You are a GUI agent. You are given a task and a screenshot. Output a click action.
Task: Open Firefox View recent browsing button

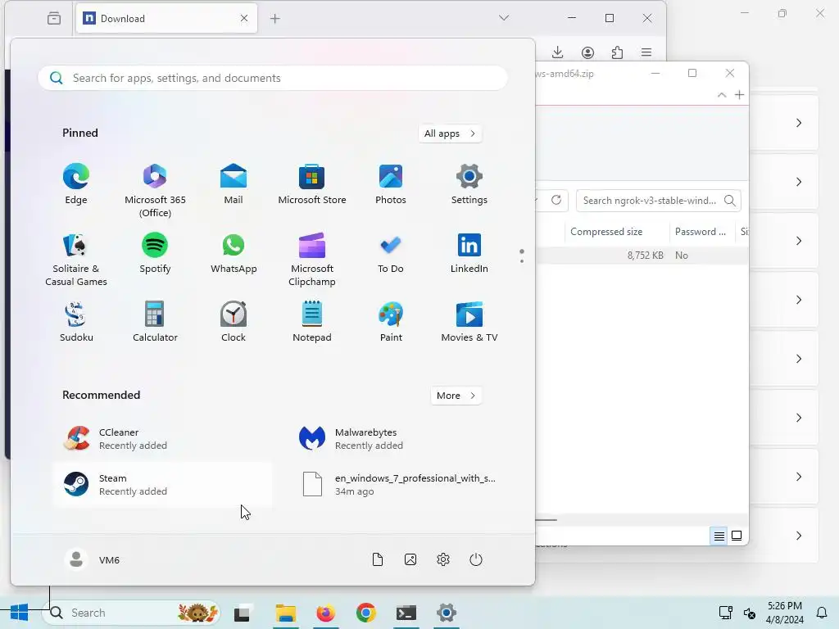coord(54,18)
